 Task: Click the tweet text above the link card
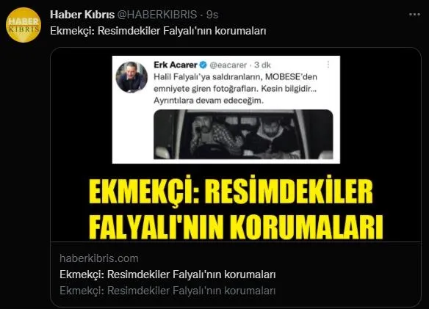click(158, 31)
